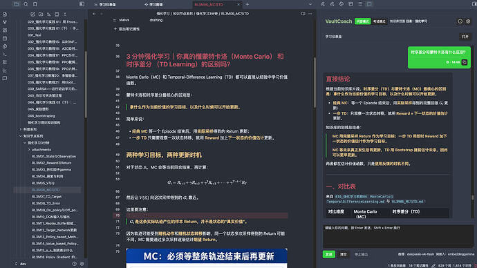Open the Obsidian settings gear at bottom left
The width and height of the screenshot is (477, 268).
(82, 264)
